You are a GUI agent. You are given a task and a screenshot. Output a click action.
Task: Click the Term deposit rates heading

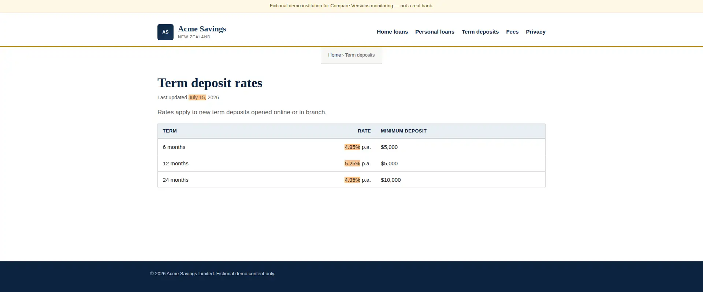(210, 83)
